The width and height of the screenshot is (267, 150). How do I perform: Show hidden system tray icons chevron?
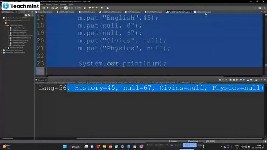(x=221, y=147)
